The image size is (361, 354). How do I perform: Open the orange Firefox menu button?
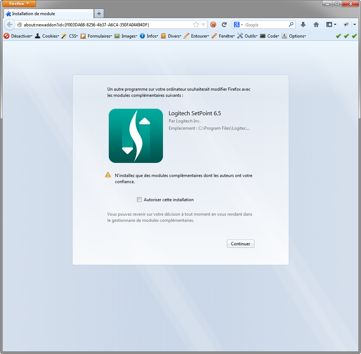[x=20, y=4]
